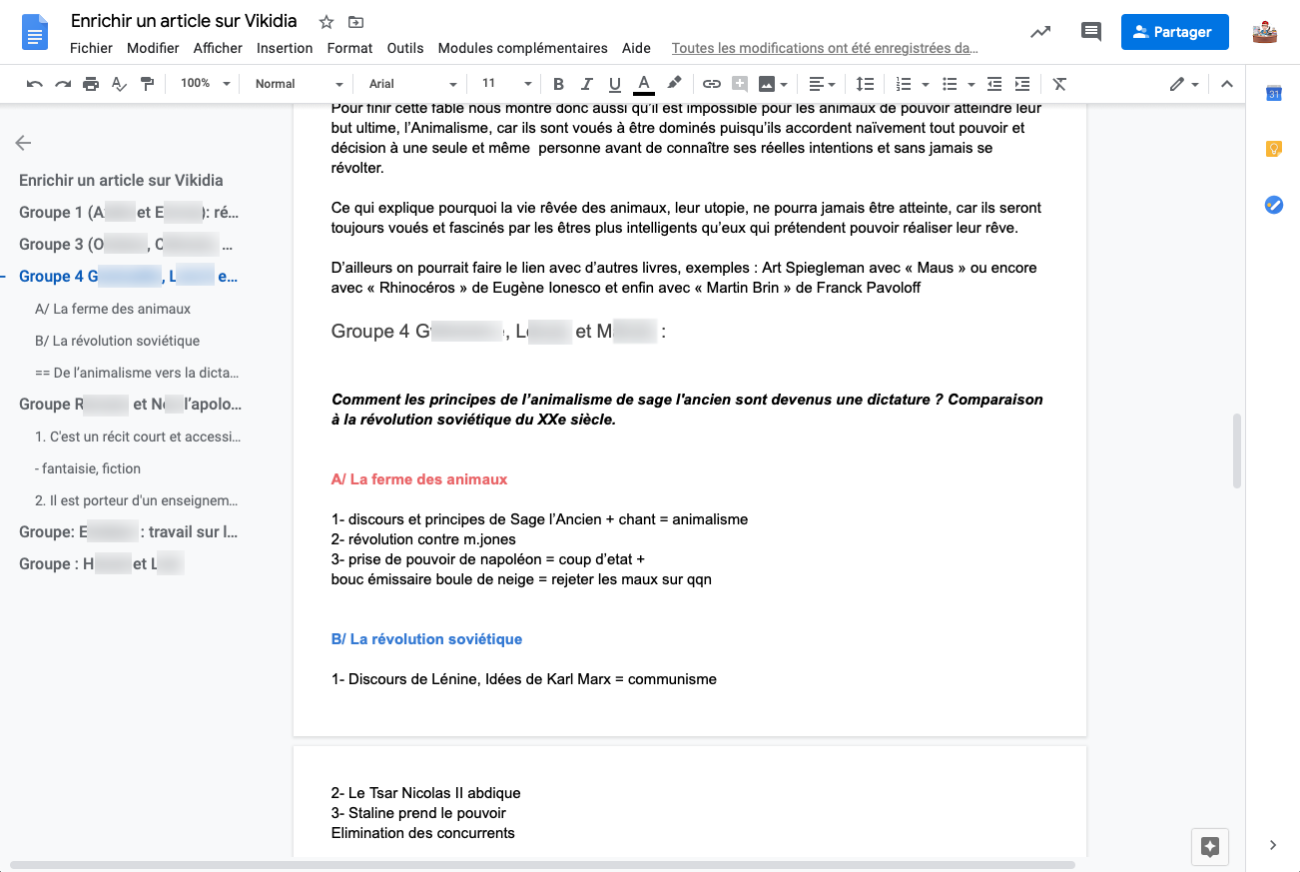Expand the insert image dropdown arrow

pyautogui.click(x=784, y=84)
